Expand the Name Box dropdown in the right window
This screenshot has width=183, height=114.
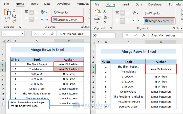(113, 35)
